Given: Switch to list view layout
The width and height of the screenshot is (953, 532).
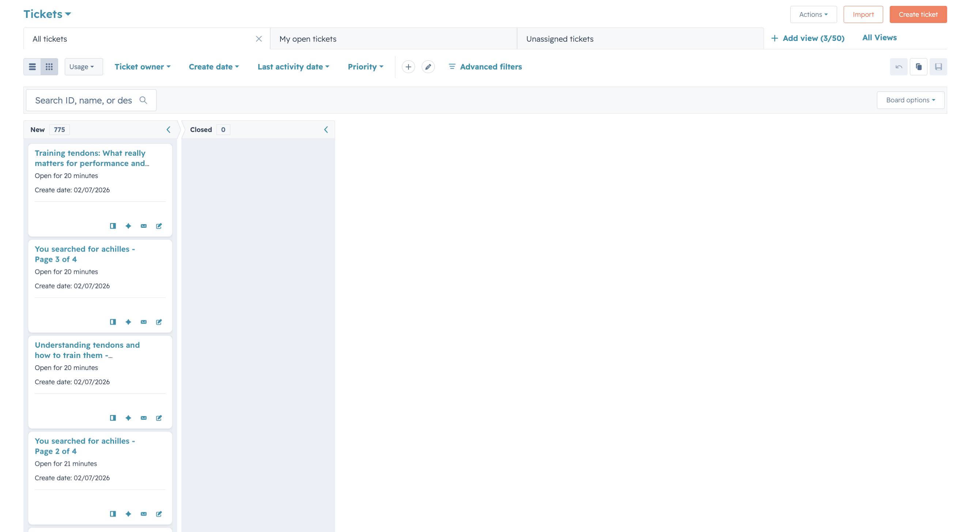Looking at the screenshot, I should point(32,67).
